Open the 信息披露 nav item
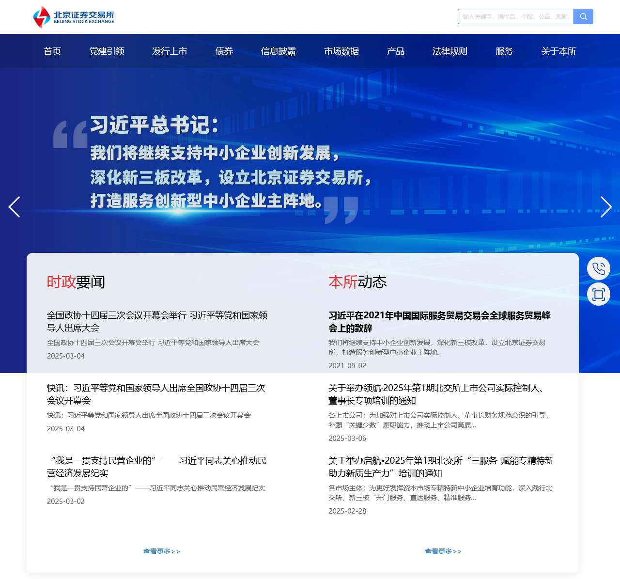This screenshot has height=579, width=620. [x=279, y=51]
